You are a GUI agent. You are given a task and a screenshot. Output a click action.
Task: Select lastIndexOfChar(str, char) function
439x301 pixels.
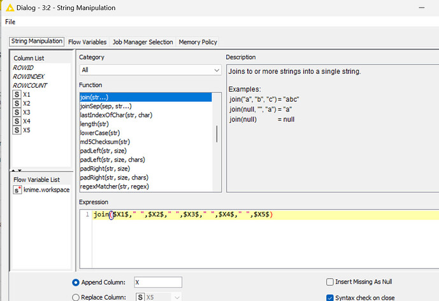click(145, 115)
